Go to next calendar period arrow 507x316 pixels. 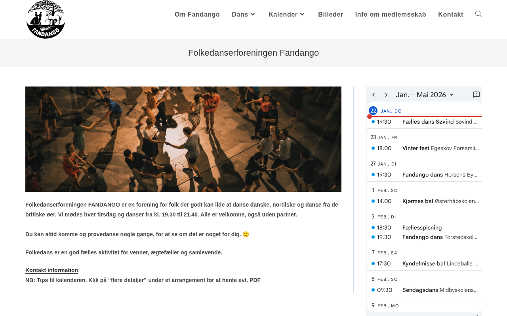[x=386, y=95]
